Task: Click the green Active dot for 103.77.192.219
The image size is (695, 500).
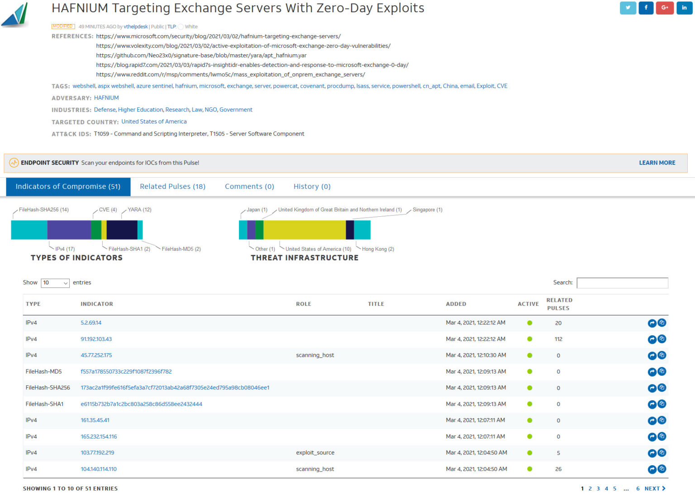Action: click(x=529, y=453)
